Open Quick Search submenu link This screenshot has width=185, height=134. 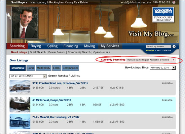pyautogui.click(x=38, y=52)
